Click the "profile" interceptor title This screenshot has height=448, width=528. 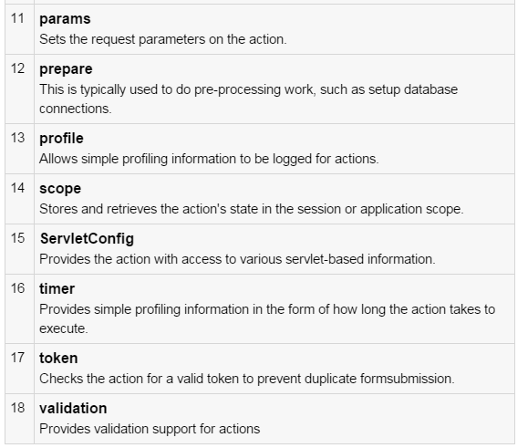point(61,139)
